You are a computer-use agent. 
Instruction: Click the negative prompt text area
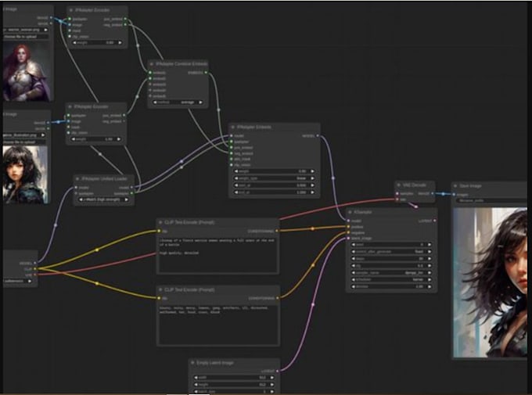click(217, 324)
